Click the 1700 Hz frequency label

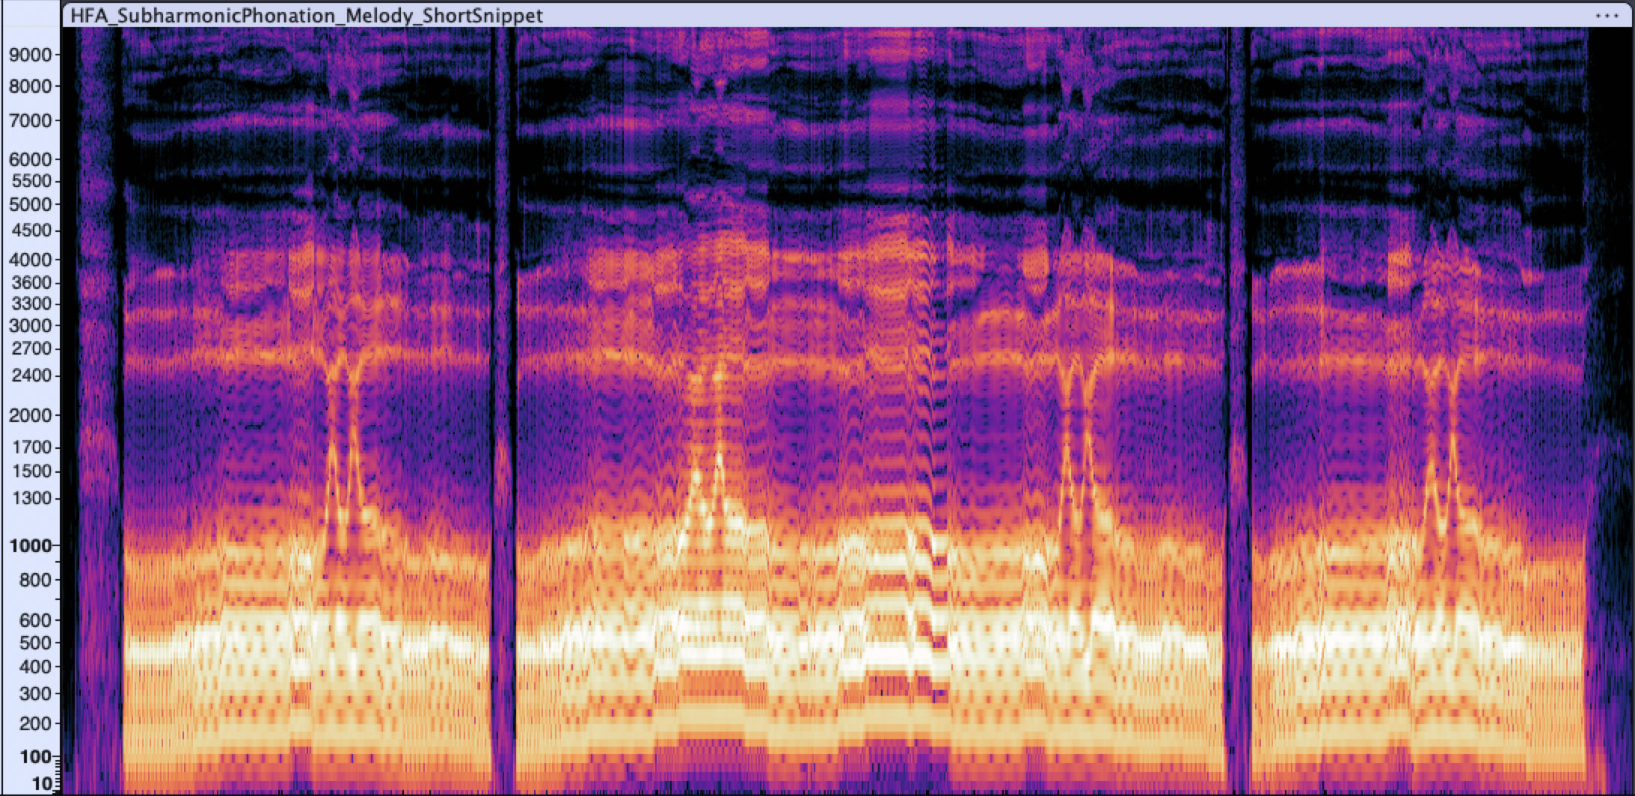click(x=30, y=447)
